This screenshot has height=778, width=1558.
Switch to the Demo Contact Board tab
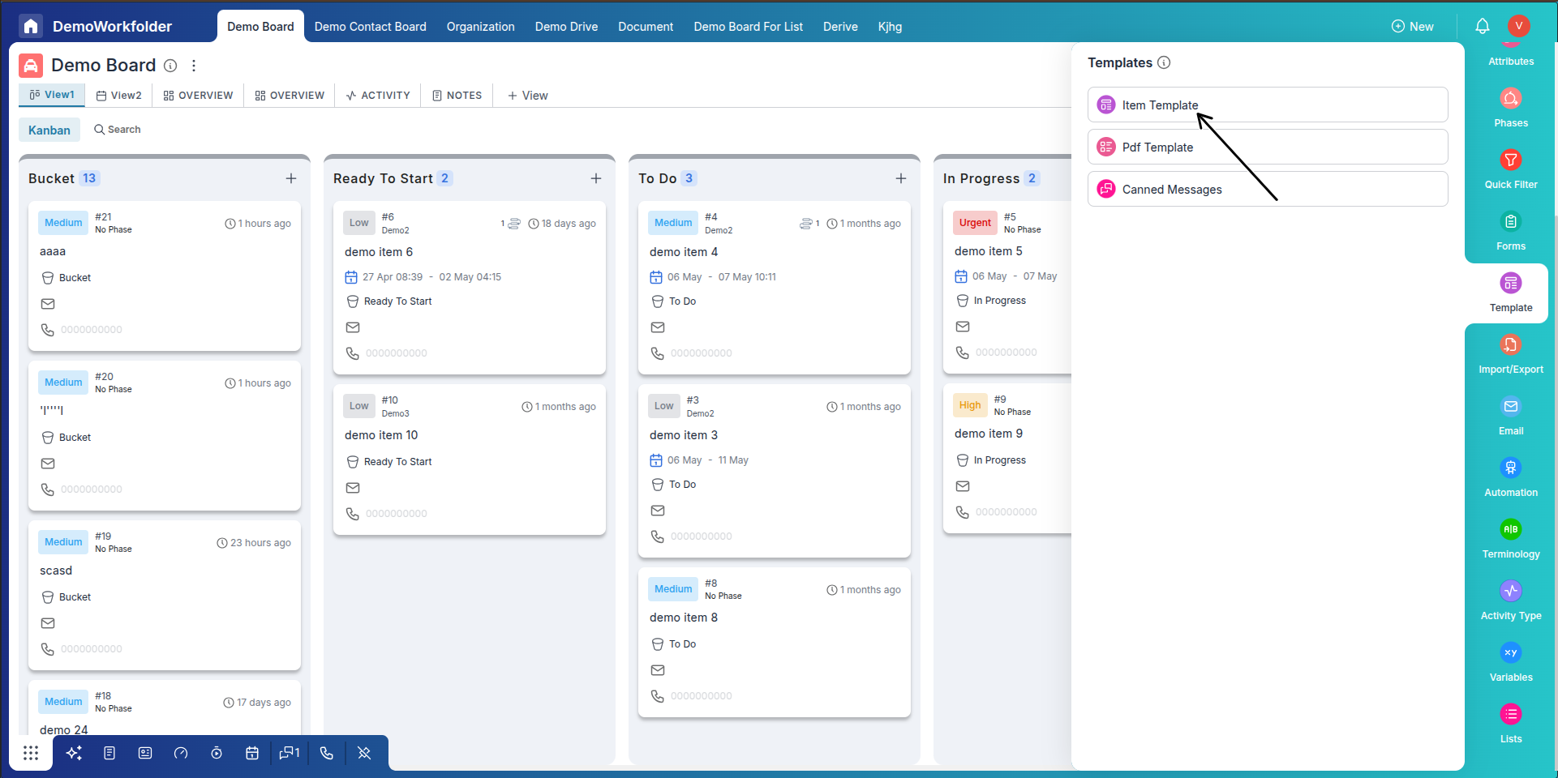click(x=371, y=27)
